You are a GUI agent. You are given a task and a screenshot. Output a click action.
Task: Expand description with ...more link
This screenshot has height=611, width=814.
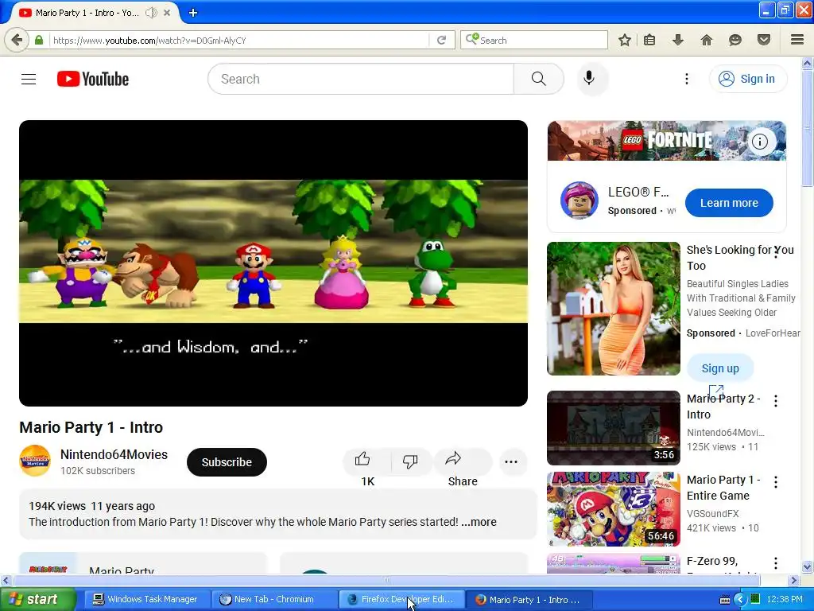[479, 522]
